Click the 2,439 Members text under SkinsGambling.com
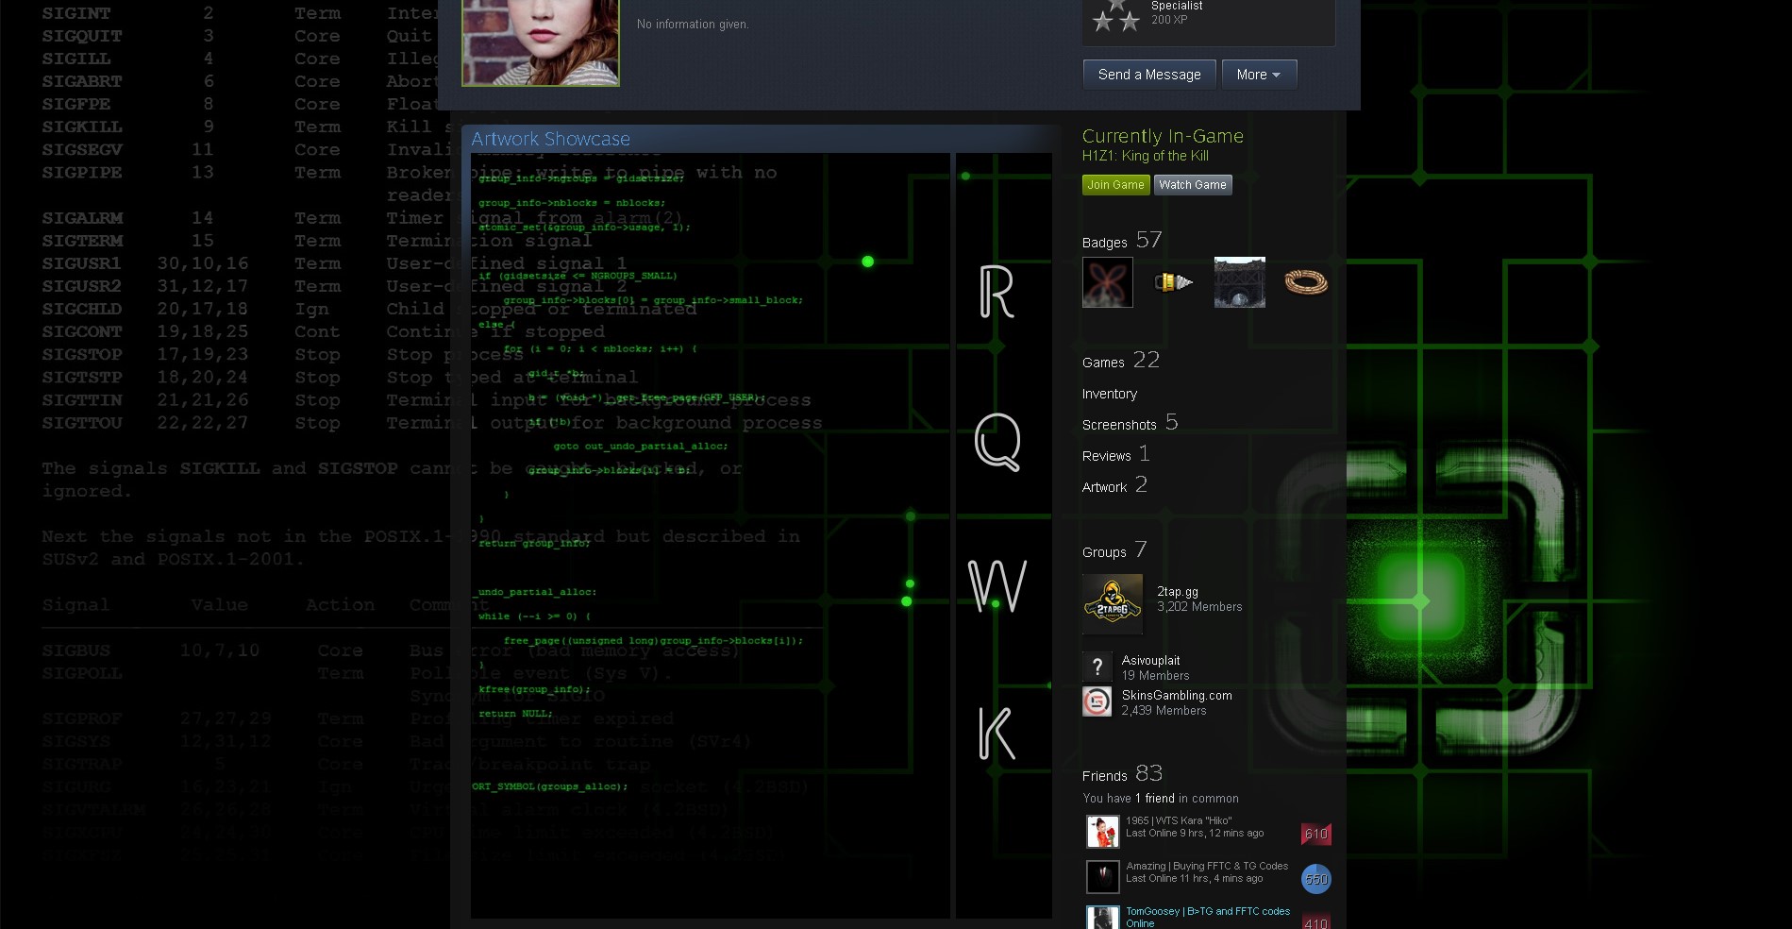The image size is (1792, 929). (1164, 711)
